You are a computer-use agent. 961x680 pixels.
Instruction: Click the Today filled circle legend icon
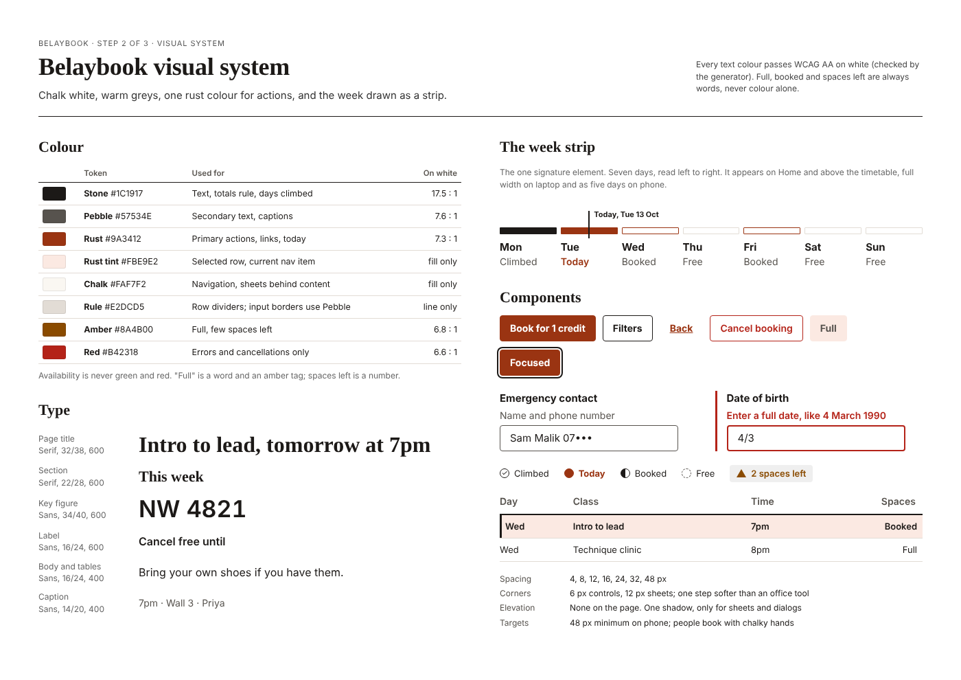[x=569, y=473]
